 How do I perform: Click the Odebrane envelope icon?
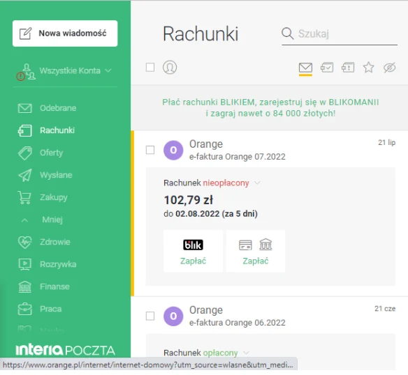tap(24, 108)
